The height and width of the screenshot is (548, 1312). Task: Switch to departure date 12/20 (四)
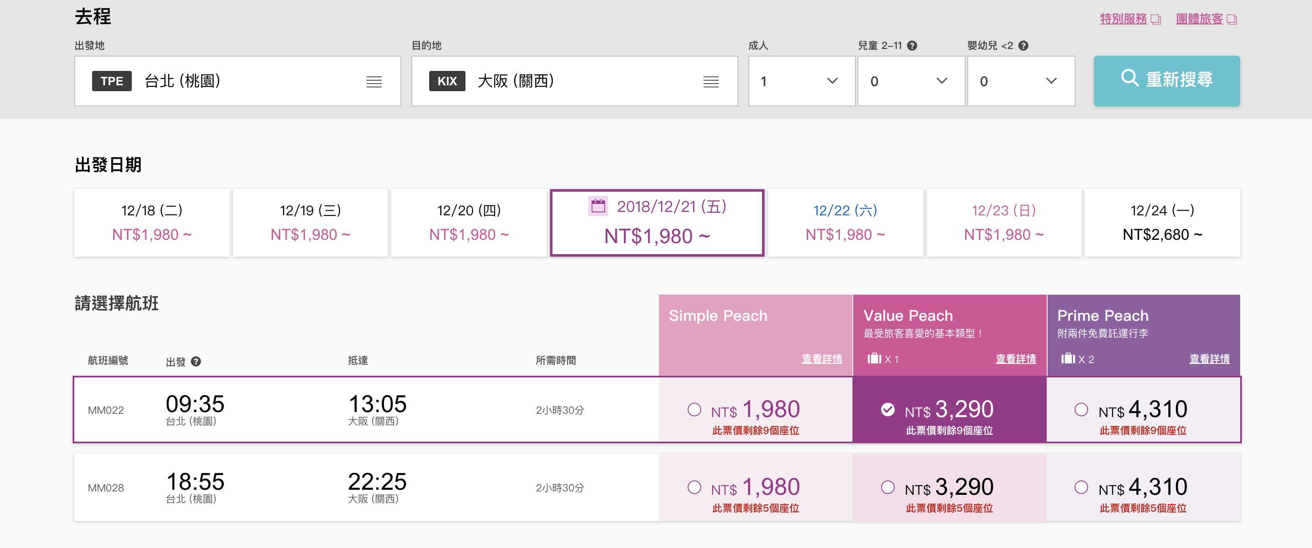pos(468,223)
